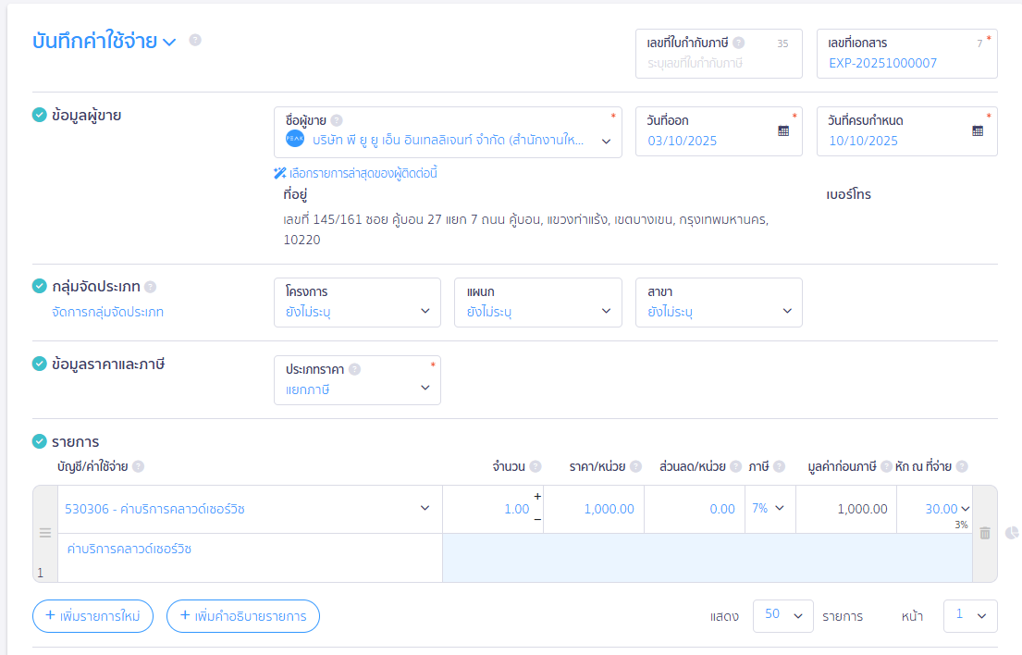
Task: Decrease quantity with the minus stepper
Action: [x=537, y=519]
